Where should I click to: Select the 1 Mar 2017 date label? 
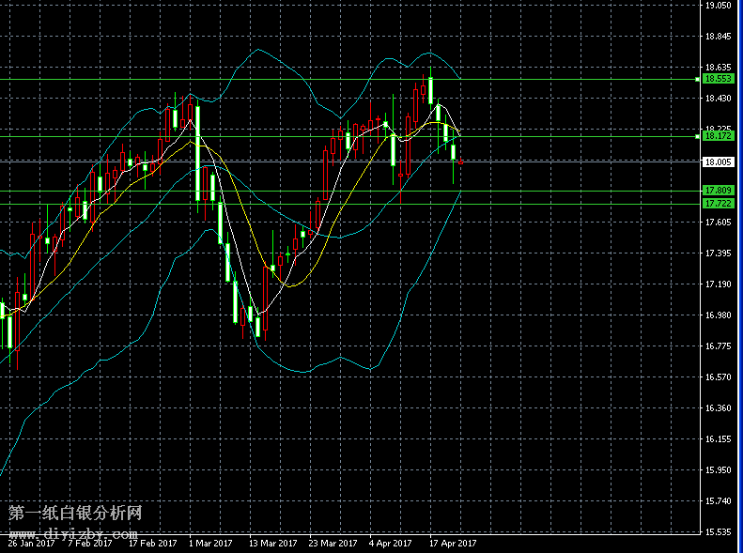coord(210,543)
